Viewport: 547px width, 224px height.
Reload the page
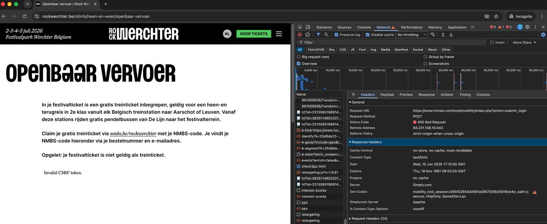(x=25, y=16)
